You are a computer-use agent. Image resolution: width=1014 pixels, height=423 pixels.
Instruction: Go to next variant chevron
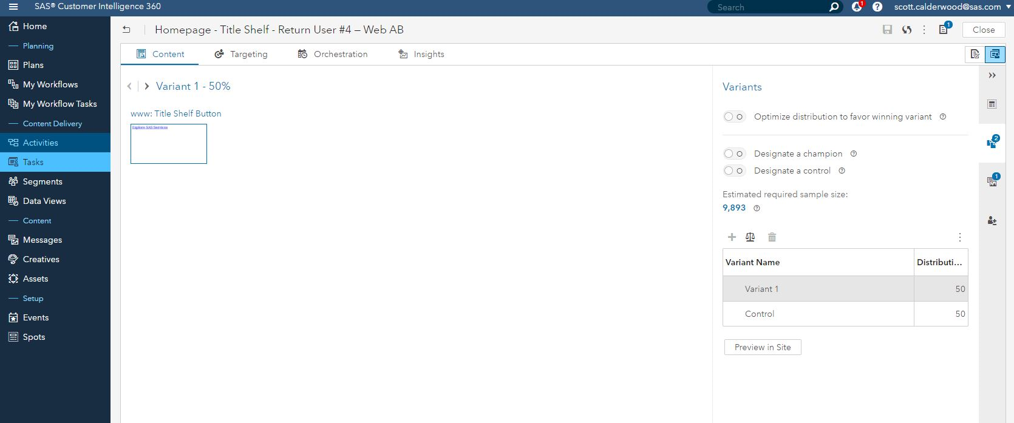coord(146,86)
